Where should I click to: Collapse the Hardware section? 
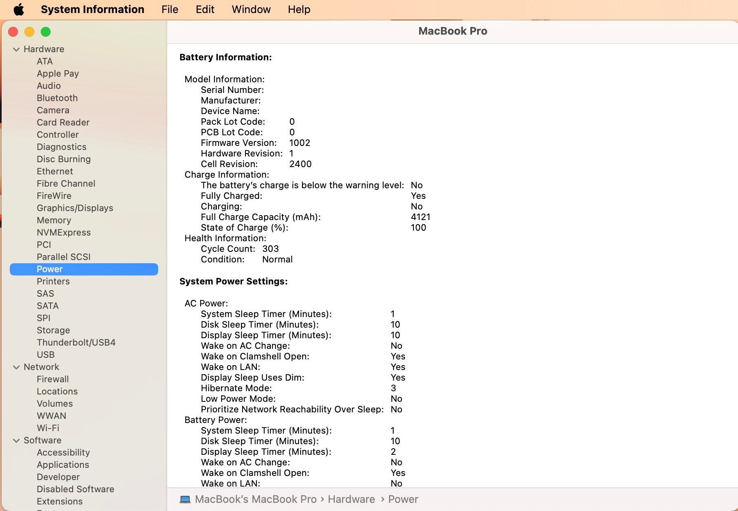click(x=16, y=49)
